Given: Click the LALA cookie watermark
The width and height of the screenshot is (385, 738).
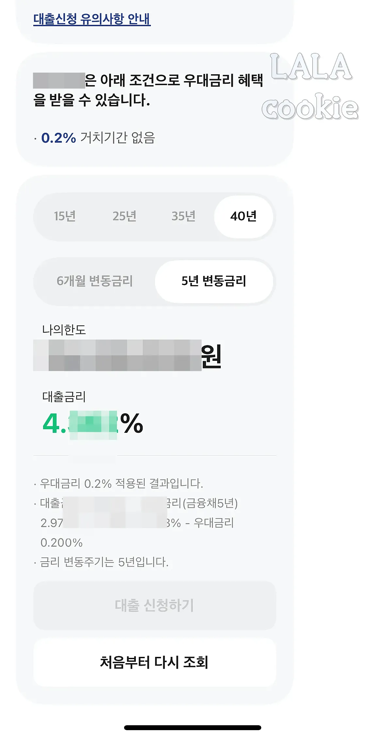Looking at the screenshot, I should coord(313,87).
